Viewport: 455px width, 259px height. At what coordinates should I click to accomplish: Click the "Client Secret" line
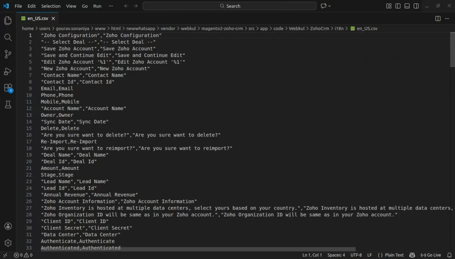tap(86, 228)
